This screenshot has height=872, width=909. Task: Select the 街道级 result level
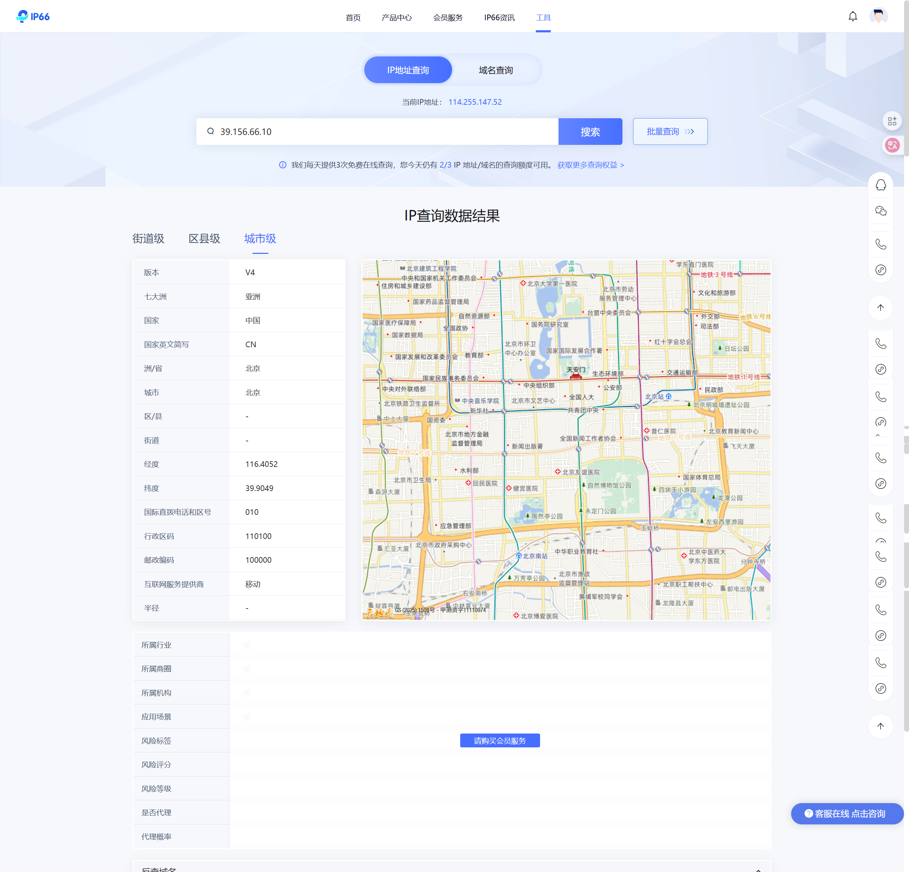[x=148, y=238]
